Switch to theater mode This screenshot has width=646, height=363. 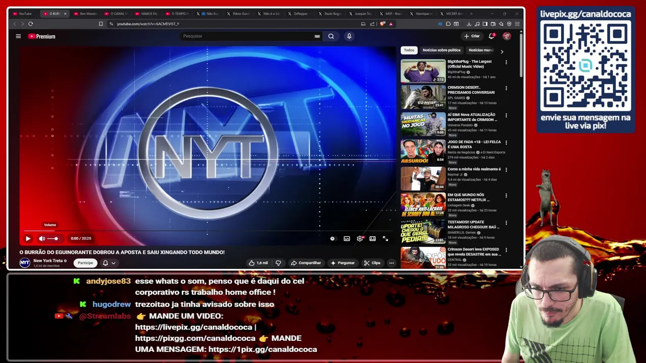372,238
